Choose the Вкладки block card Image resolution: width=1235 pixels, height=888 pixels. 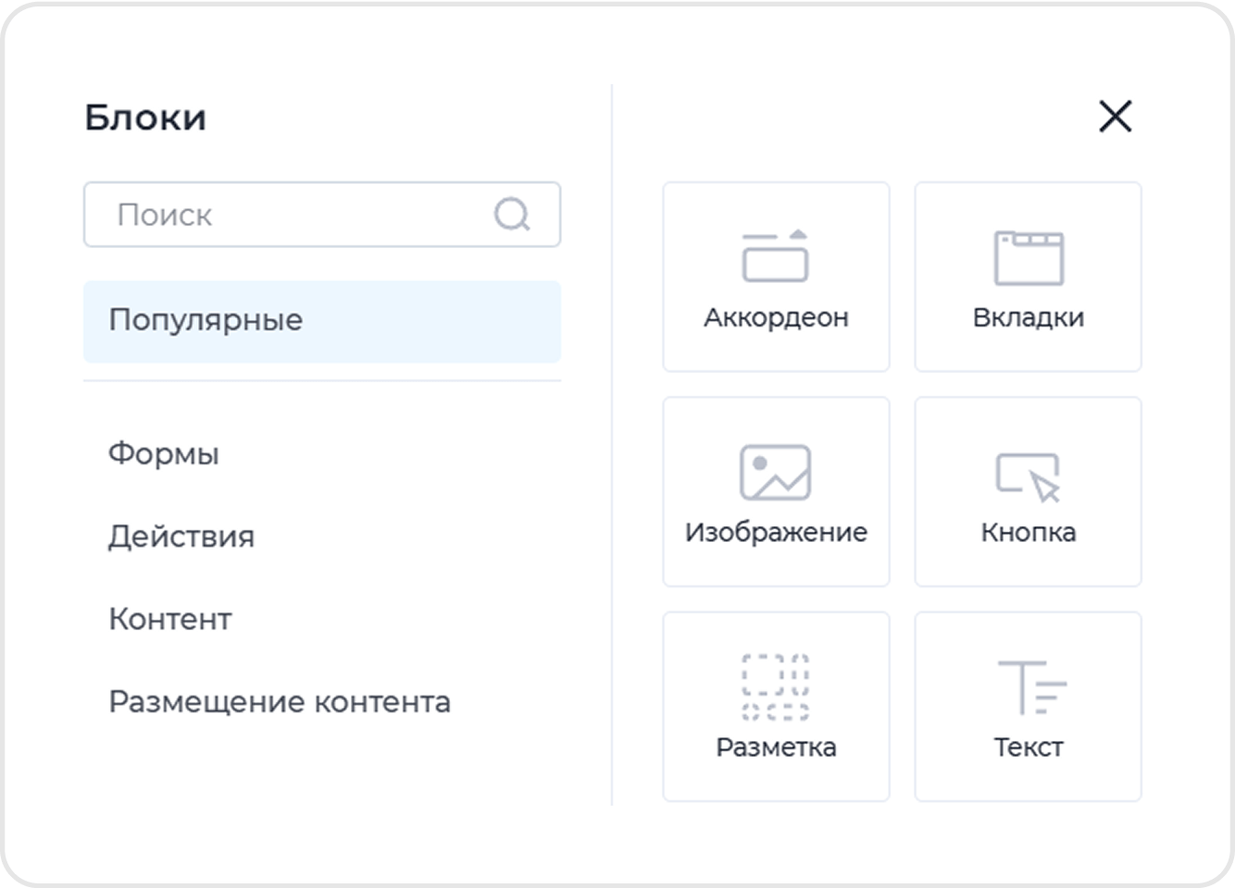(1028, 277)
